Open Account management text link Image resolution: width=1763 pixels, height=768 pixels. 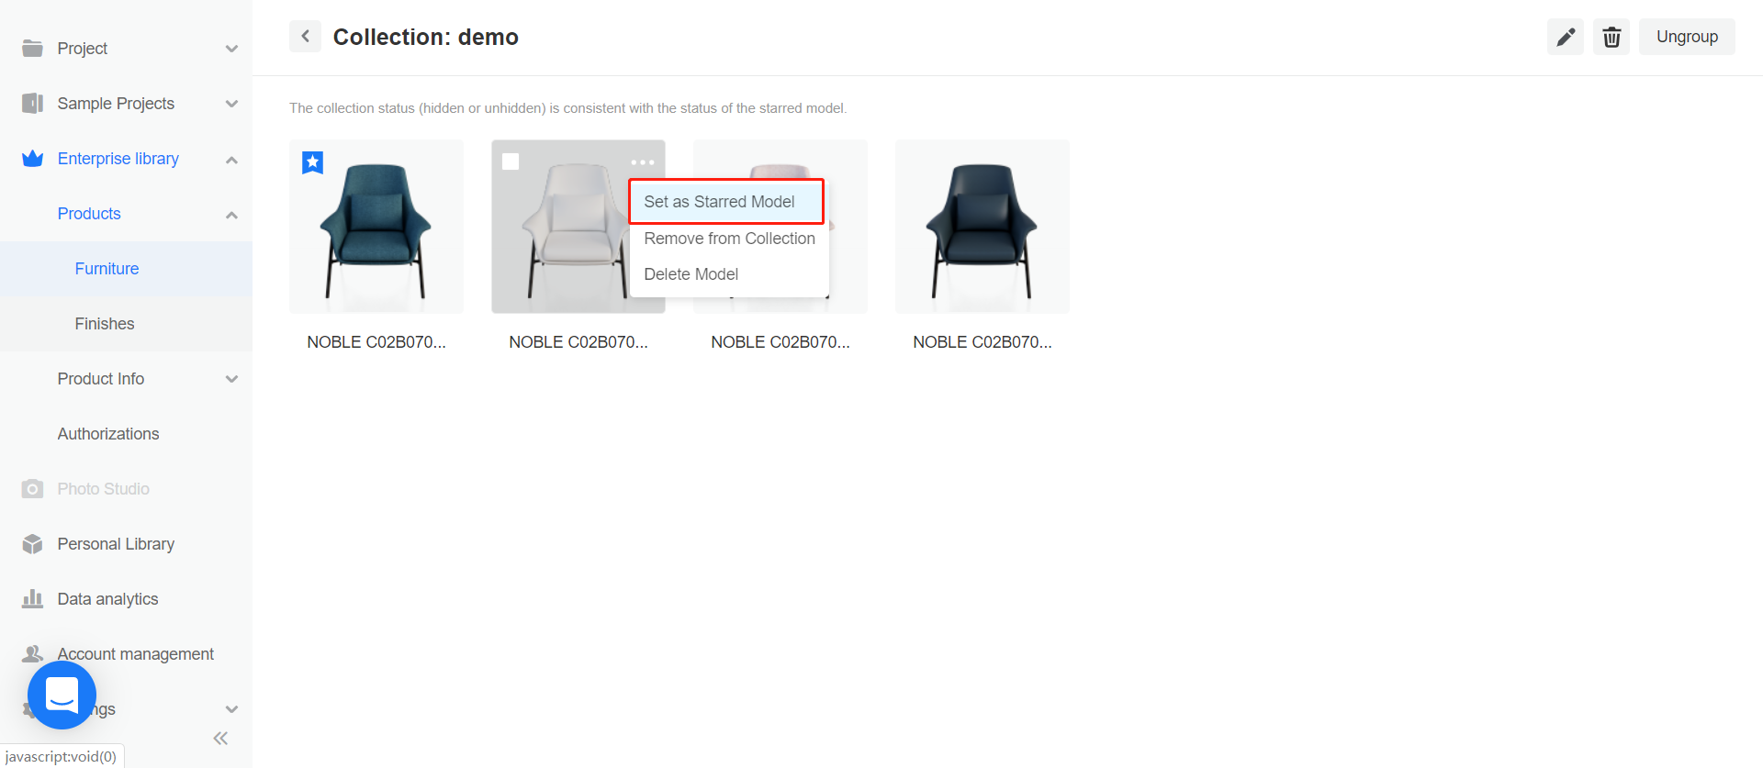[135, 654]
